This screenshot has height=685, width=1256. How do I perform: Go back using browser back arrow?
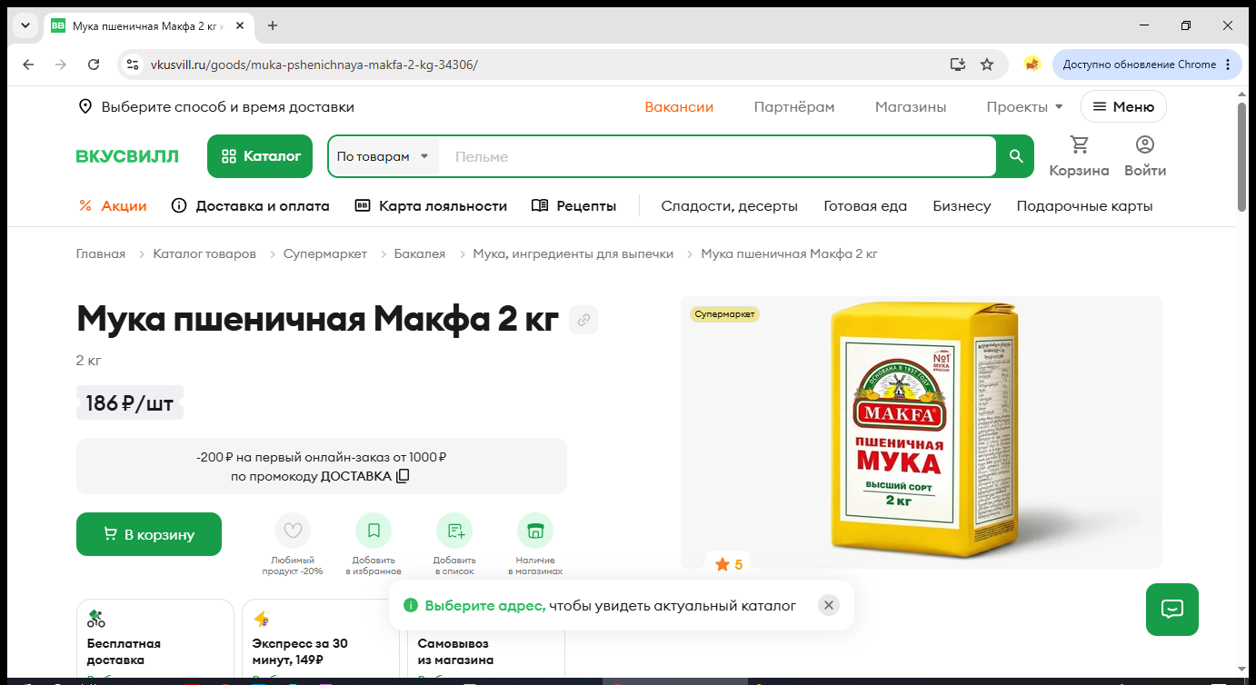click(x=28, y=65)
